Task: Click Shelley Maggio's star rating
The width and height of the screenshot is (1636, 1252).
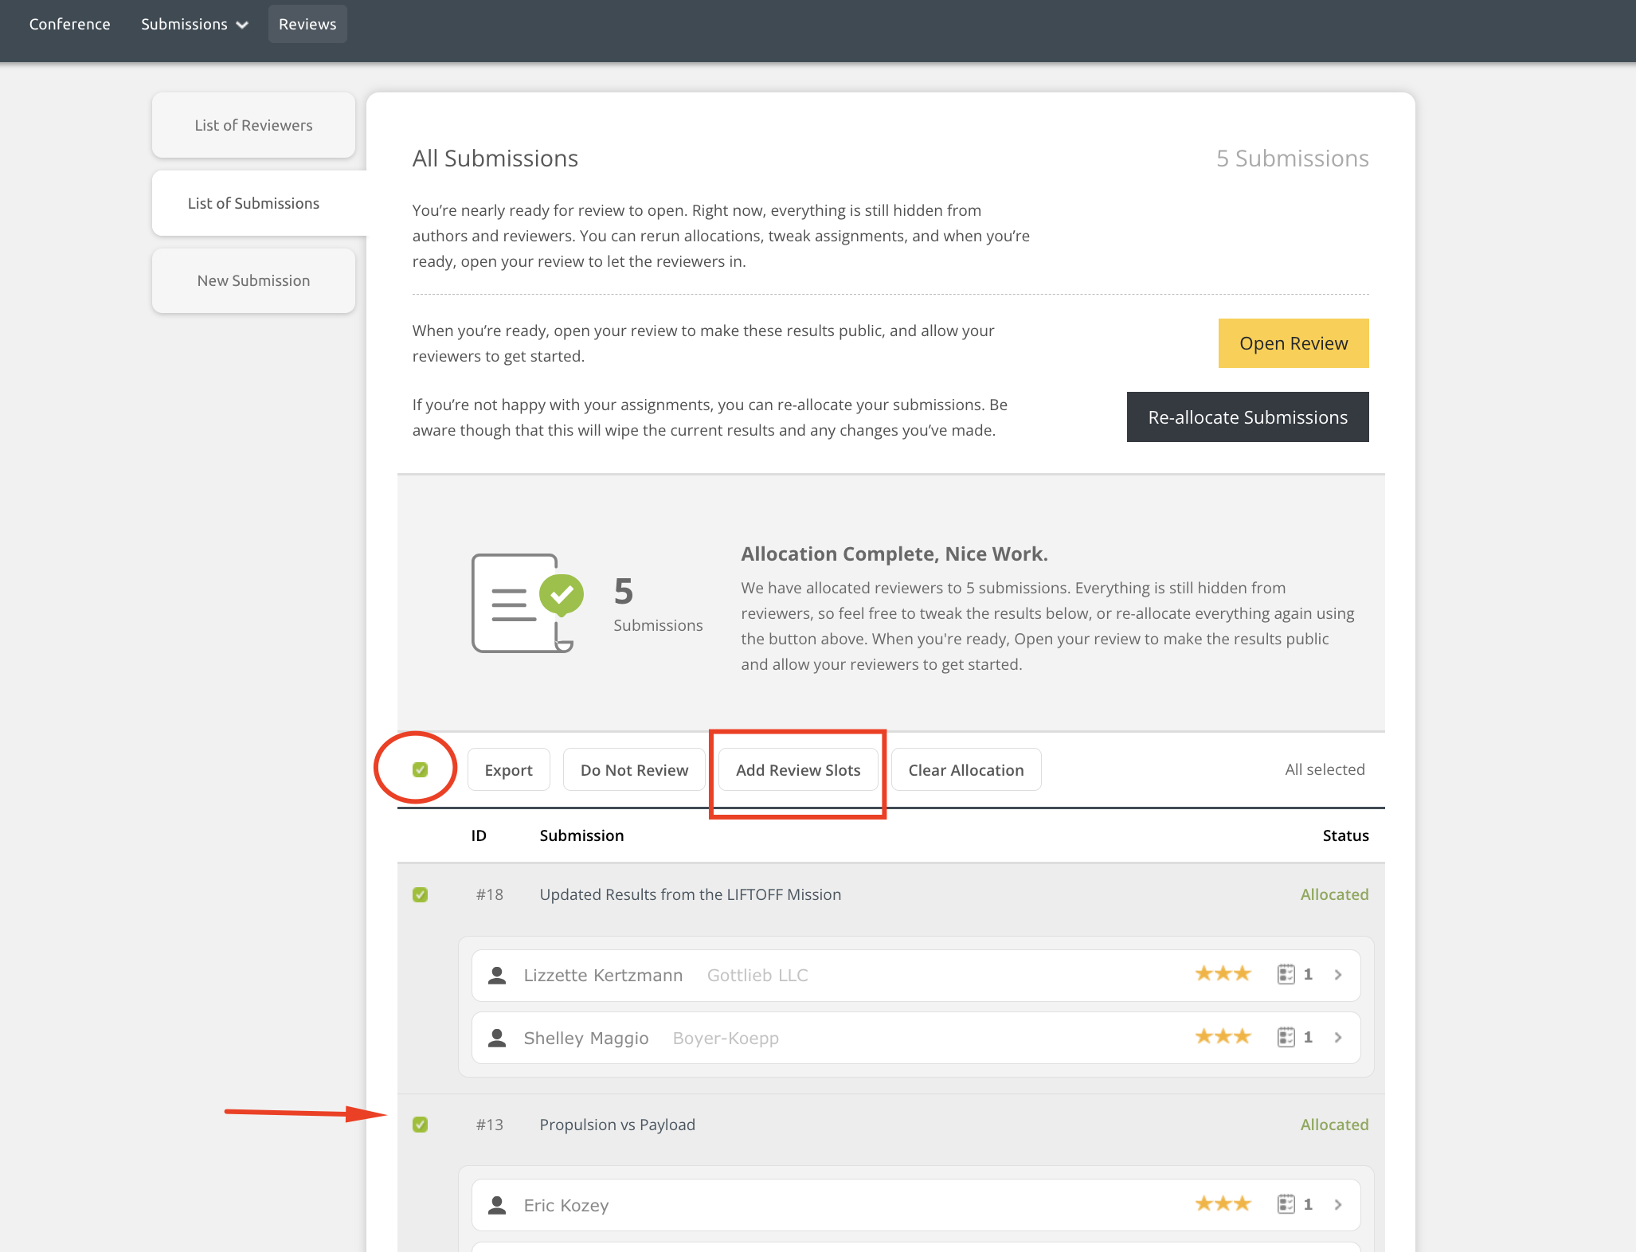Action: coord(1223,1037)
